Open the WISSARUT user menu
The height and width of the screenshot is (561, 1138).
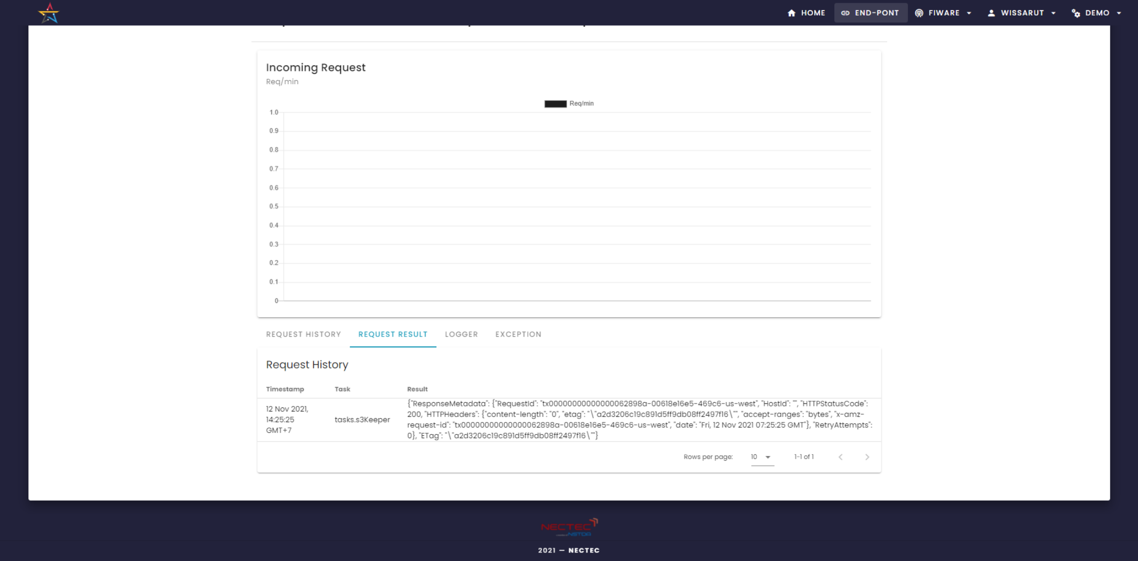[x=1022, y=13]
